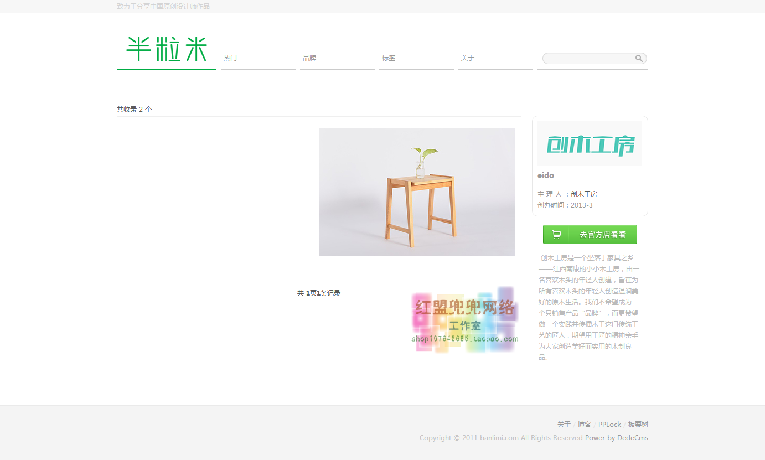Screen dimensions: 765x460
Task: Click the search magnifier icon
Action: (639, 58)
